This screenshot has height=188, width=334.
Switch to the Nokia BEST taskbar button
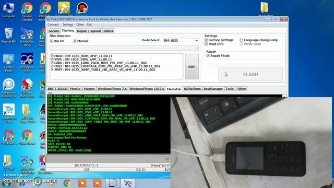(128, 183)
